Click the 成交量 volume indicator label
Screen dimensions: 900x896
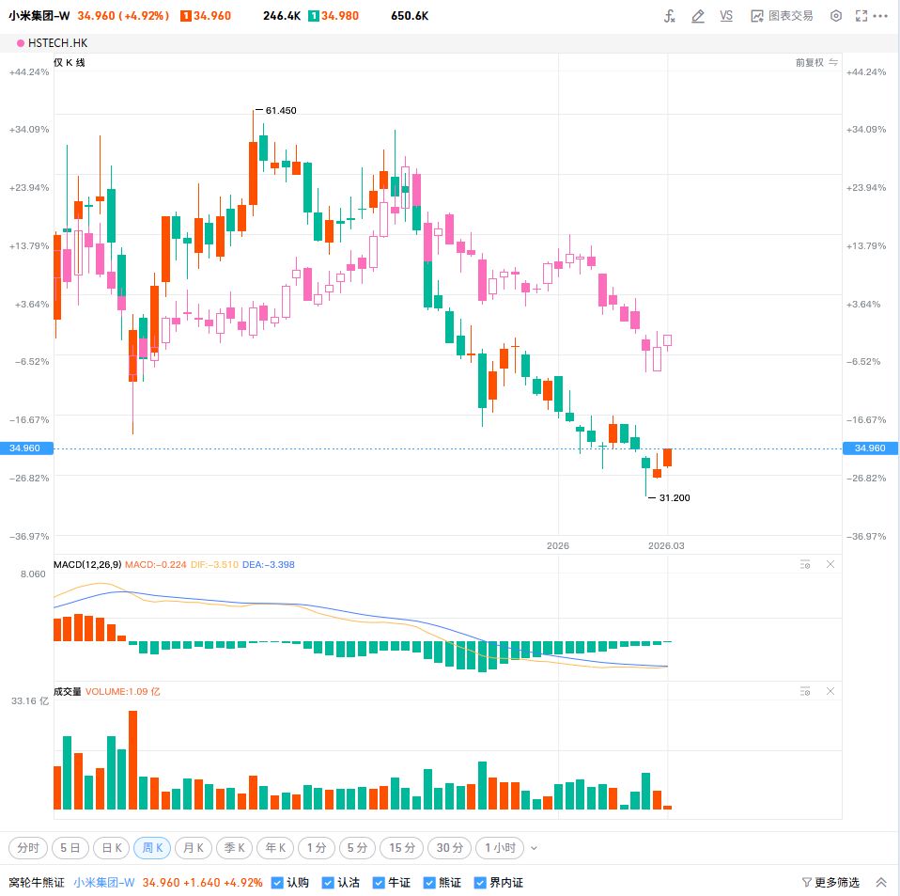tap(67, 692)
